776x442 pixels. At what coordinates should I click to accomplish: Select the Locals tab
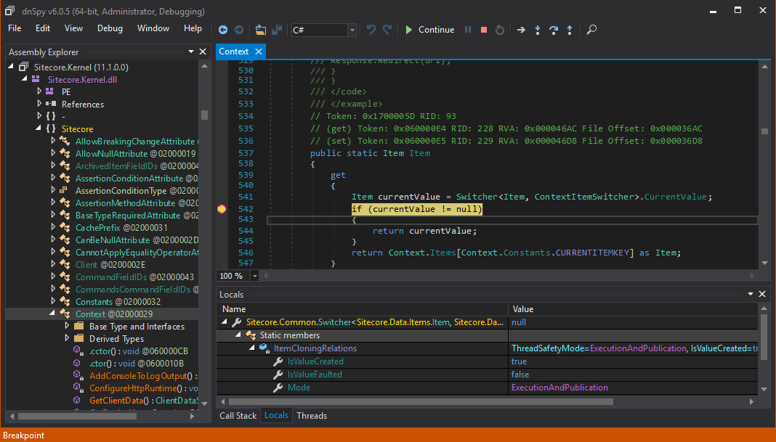point(276,415)
